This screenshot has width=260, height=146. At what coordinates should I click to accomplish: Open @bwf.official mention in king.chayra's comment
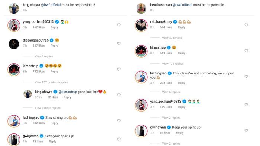point(51,5)
